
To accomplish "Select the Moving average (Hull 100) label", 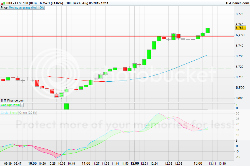I will click(x=26, y=7).
